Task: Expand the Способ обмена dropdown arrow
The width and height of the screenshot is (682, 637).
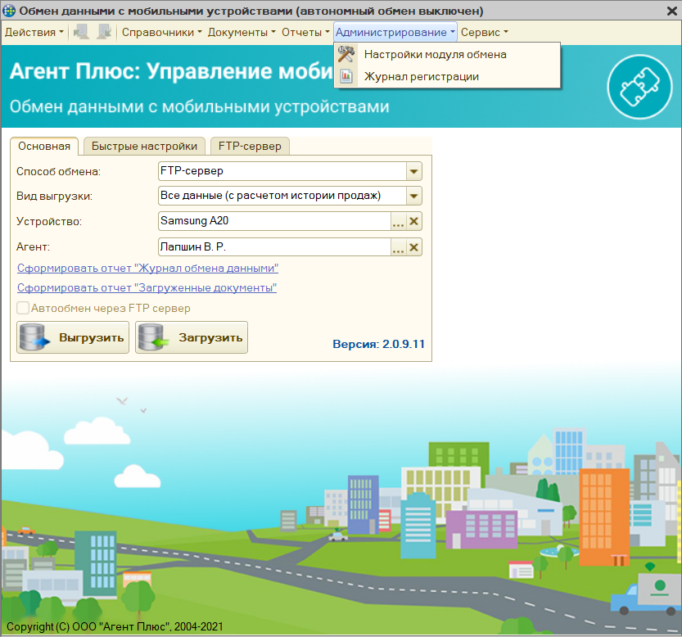Action: click(414, 171)
